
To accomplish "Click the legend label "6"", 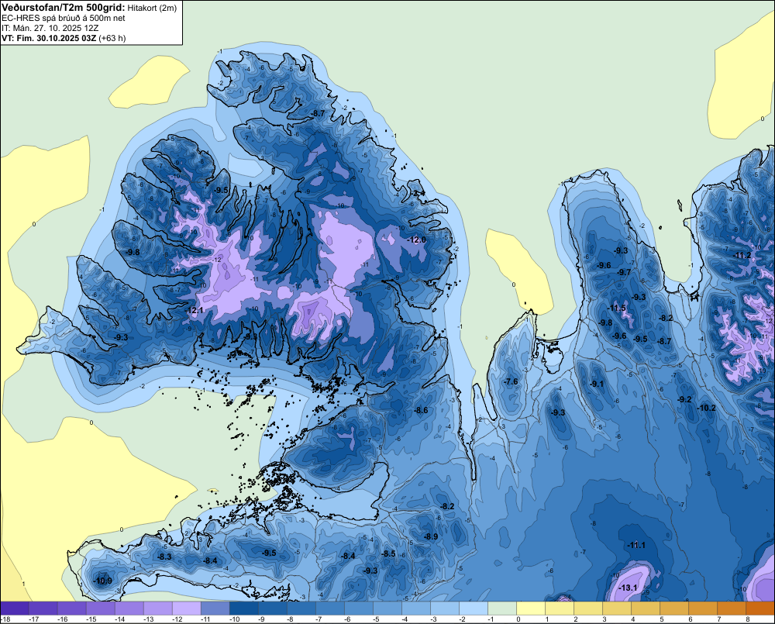I will point(691,619).
